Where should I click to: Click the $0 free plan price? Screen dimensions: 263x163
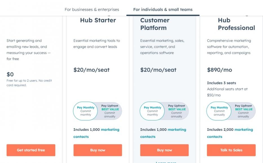coord(10,74)
